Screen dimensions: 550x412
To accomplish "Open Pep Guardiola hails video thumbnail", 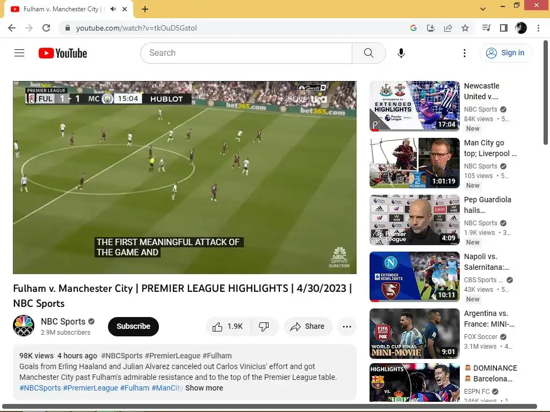I will (x=415, y=220).
